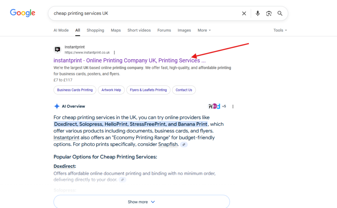Screen dimensions: 337x208
Task: Open three-dot menu beside instantprint URL
Action: coord(114,52)
